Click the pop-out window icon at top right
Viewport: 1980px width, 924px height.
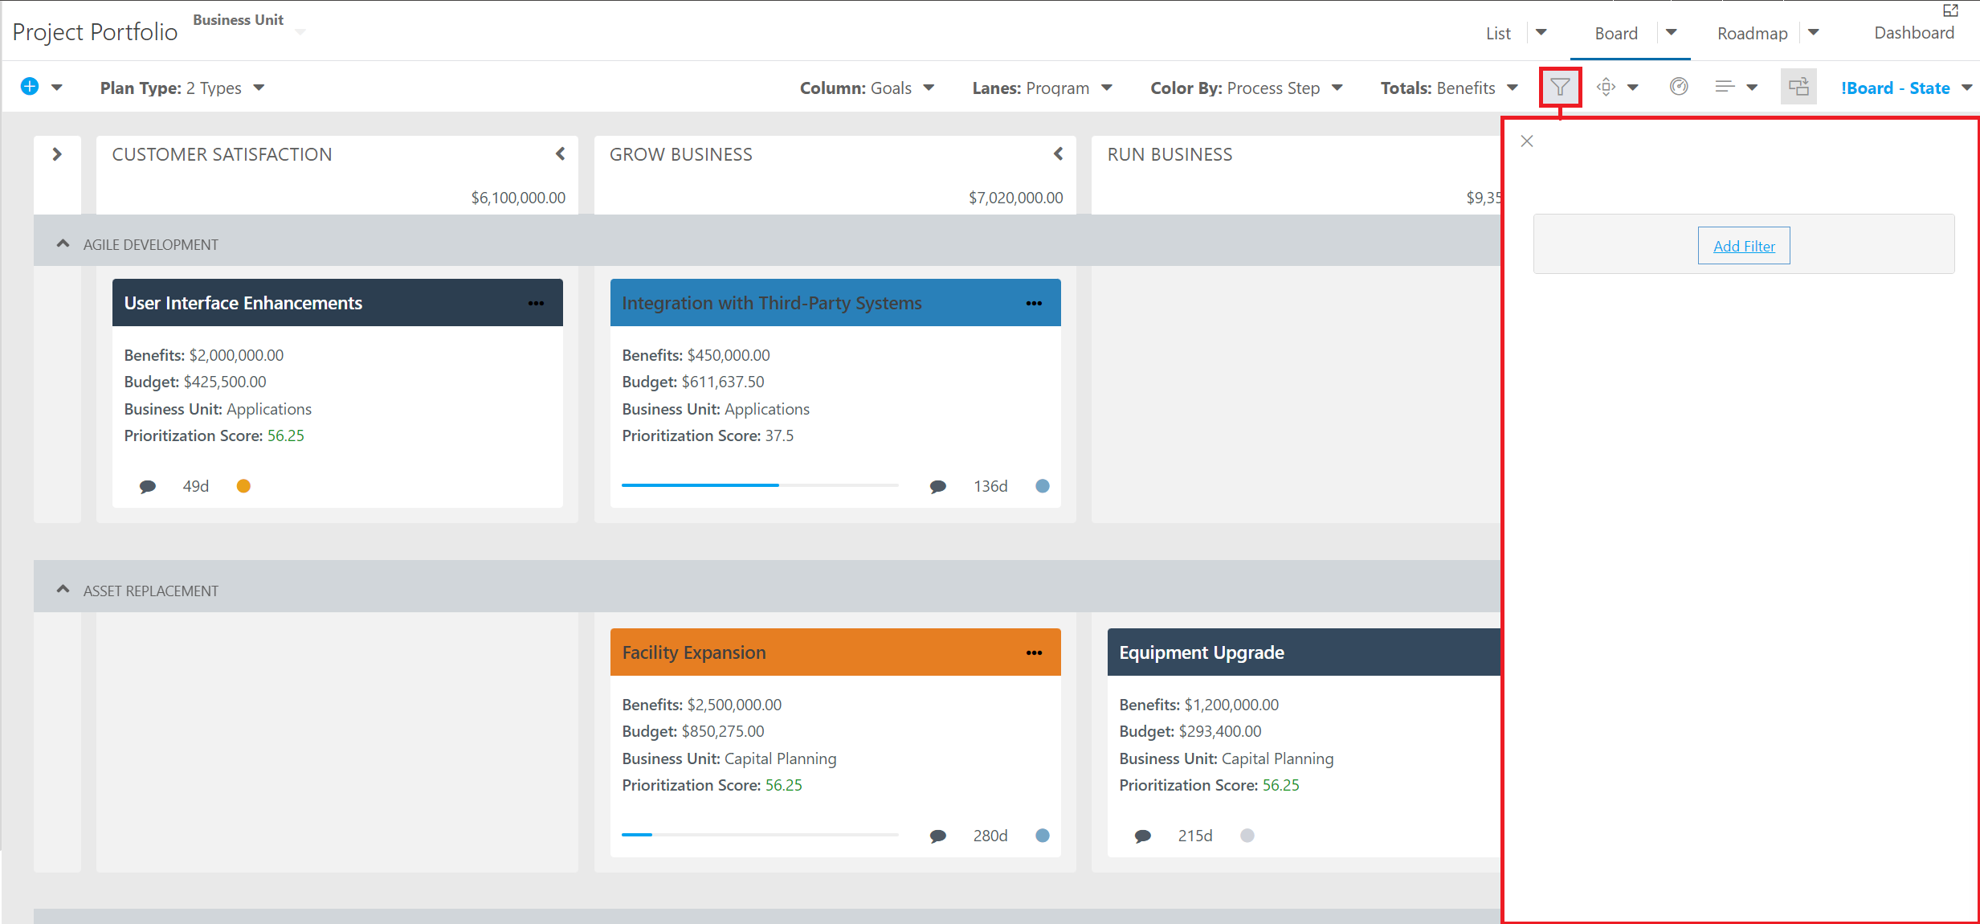(1951, 10)
